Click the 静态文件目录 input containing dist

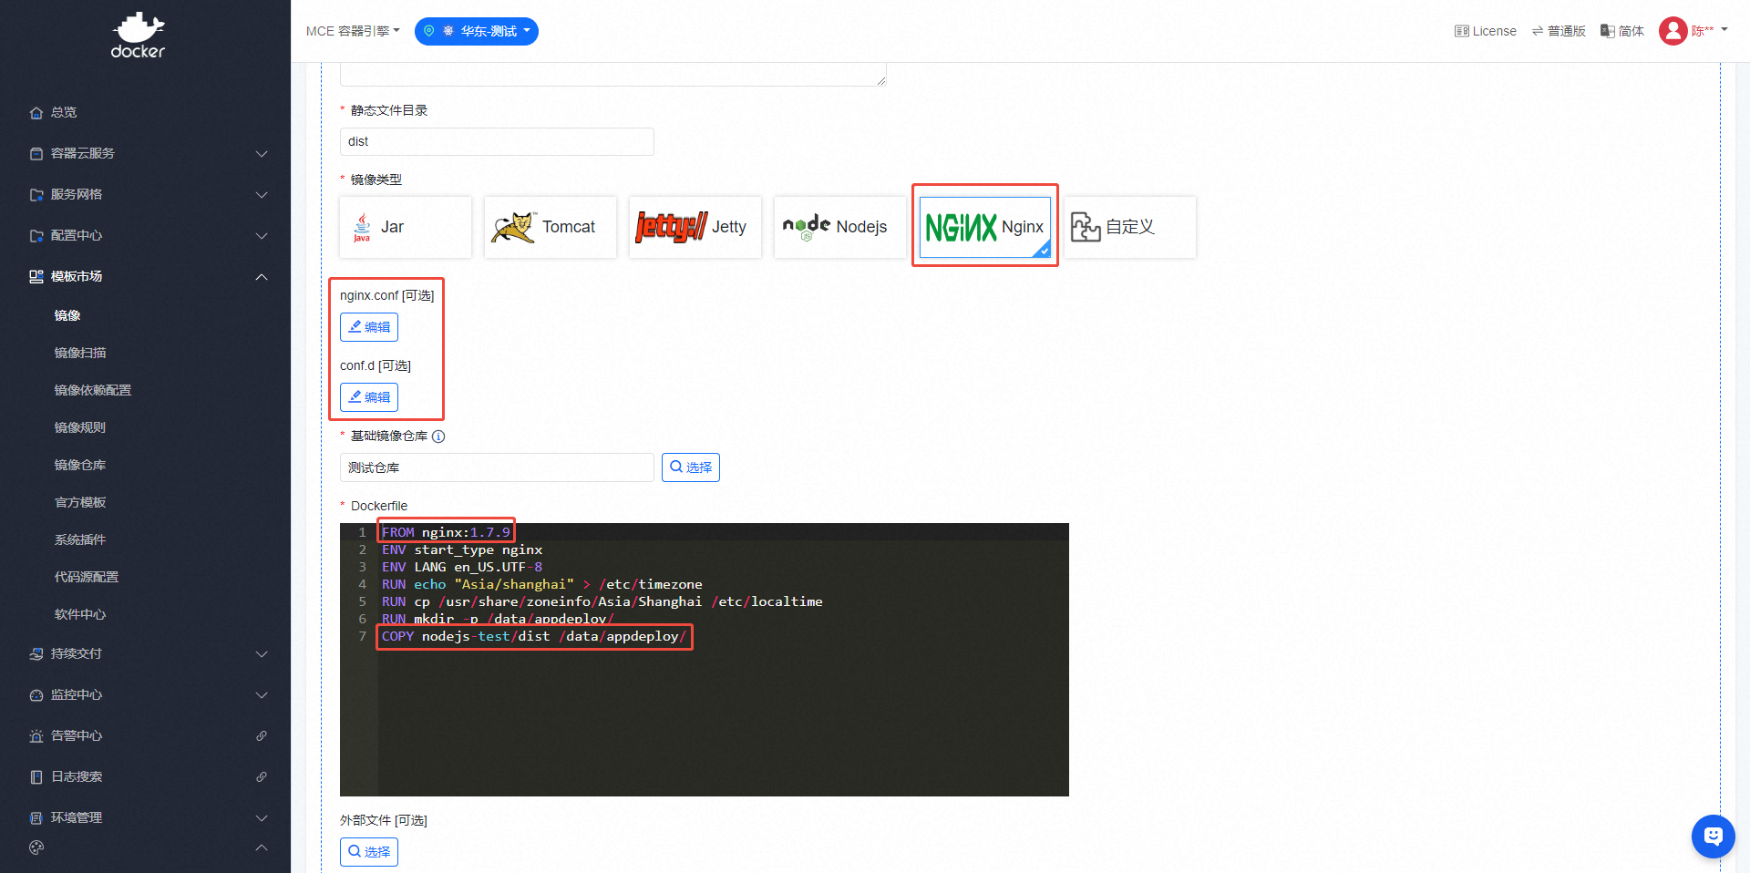[x=497, y=141]
